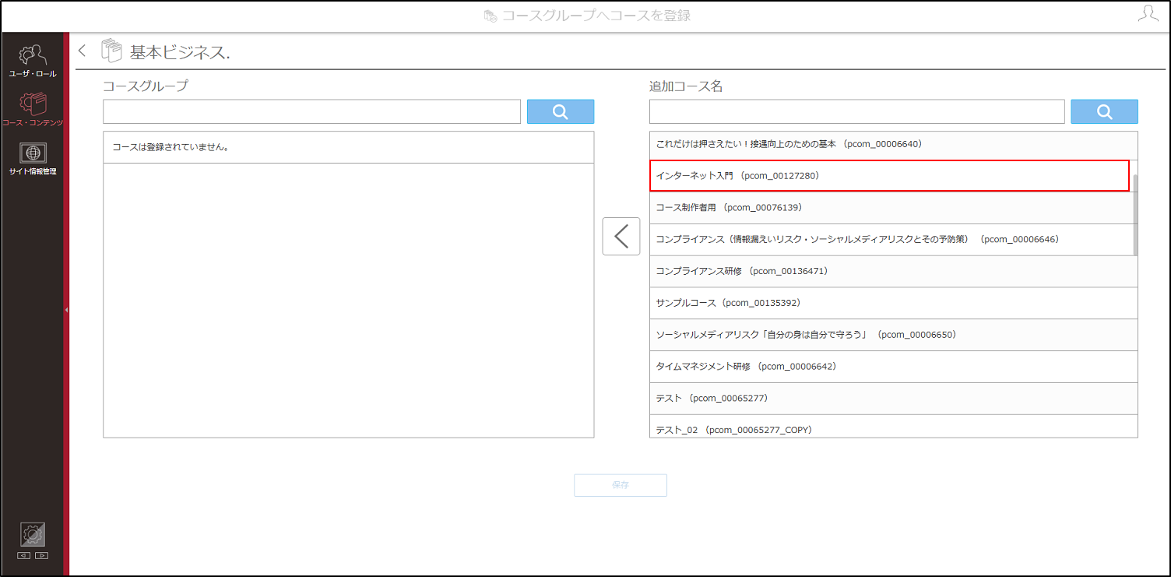The width and height of the screenshot is (1171, 577).
Task: Collapse the sidebar using the small handle
Action: [x=66, y=310]
